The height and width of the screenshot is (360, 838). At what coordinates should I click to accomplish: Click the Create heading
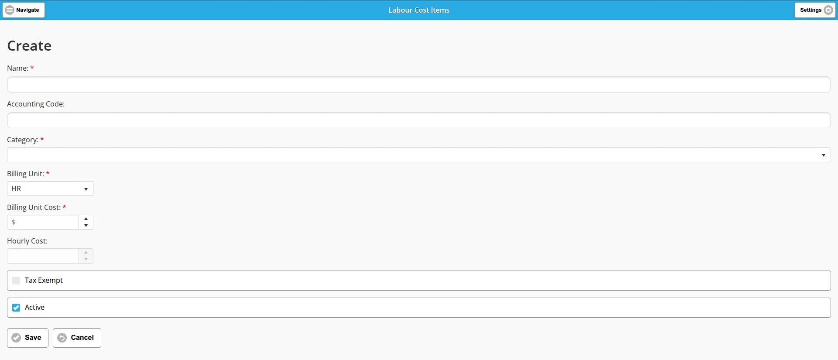click(29, 46)
